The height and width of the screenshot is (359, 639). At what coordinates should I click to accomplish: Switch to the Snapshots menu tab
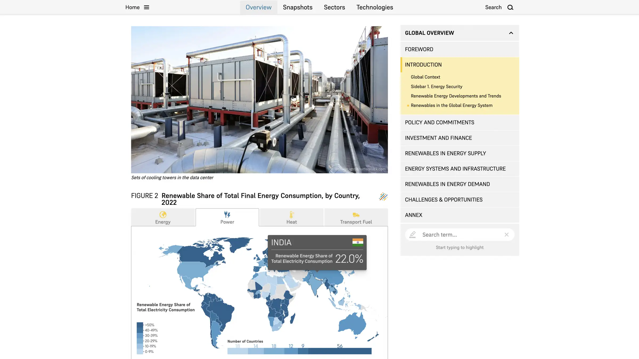[297, 7]
